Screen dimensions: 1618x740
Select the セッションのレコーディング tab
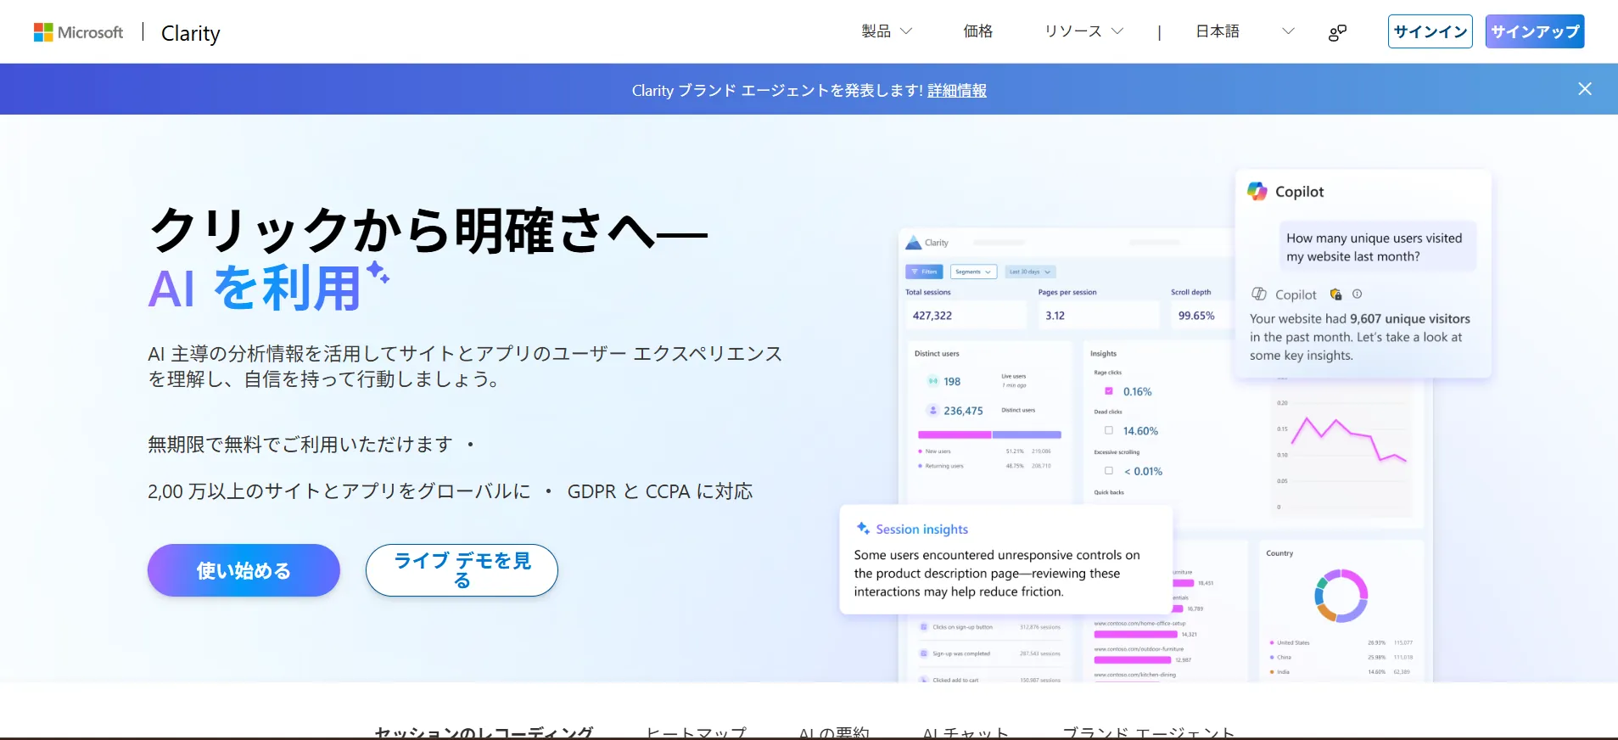484,732
